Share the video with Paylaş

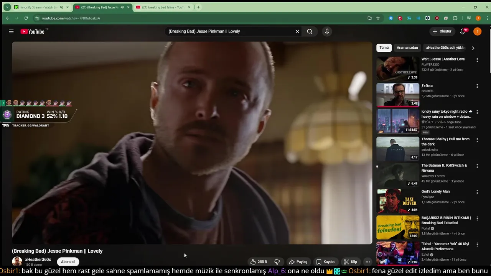coord(298,262)
